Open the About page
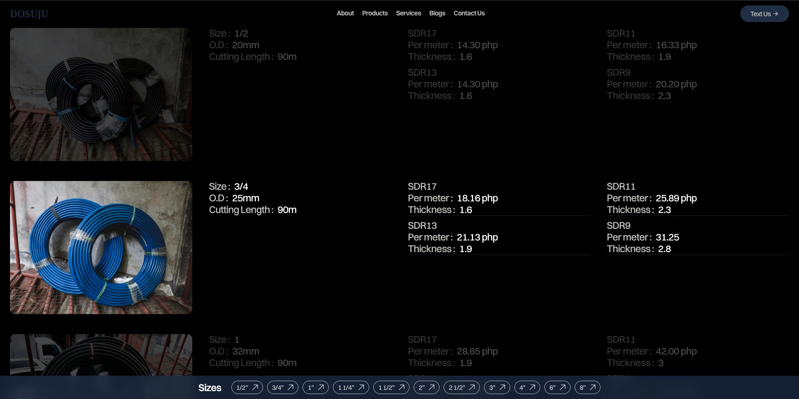The width and height of the screenshot is (799, 399). pos(345,13)
